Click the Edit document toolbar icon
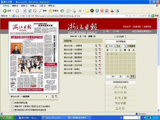 [x=80, y=11]
